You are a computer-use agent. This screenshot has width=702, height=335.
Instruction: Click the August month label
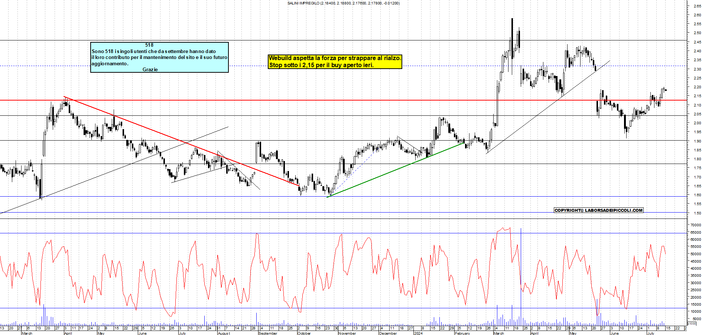tap(224, 333)
